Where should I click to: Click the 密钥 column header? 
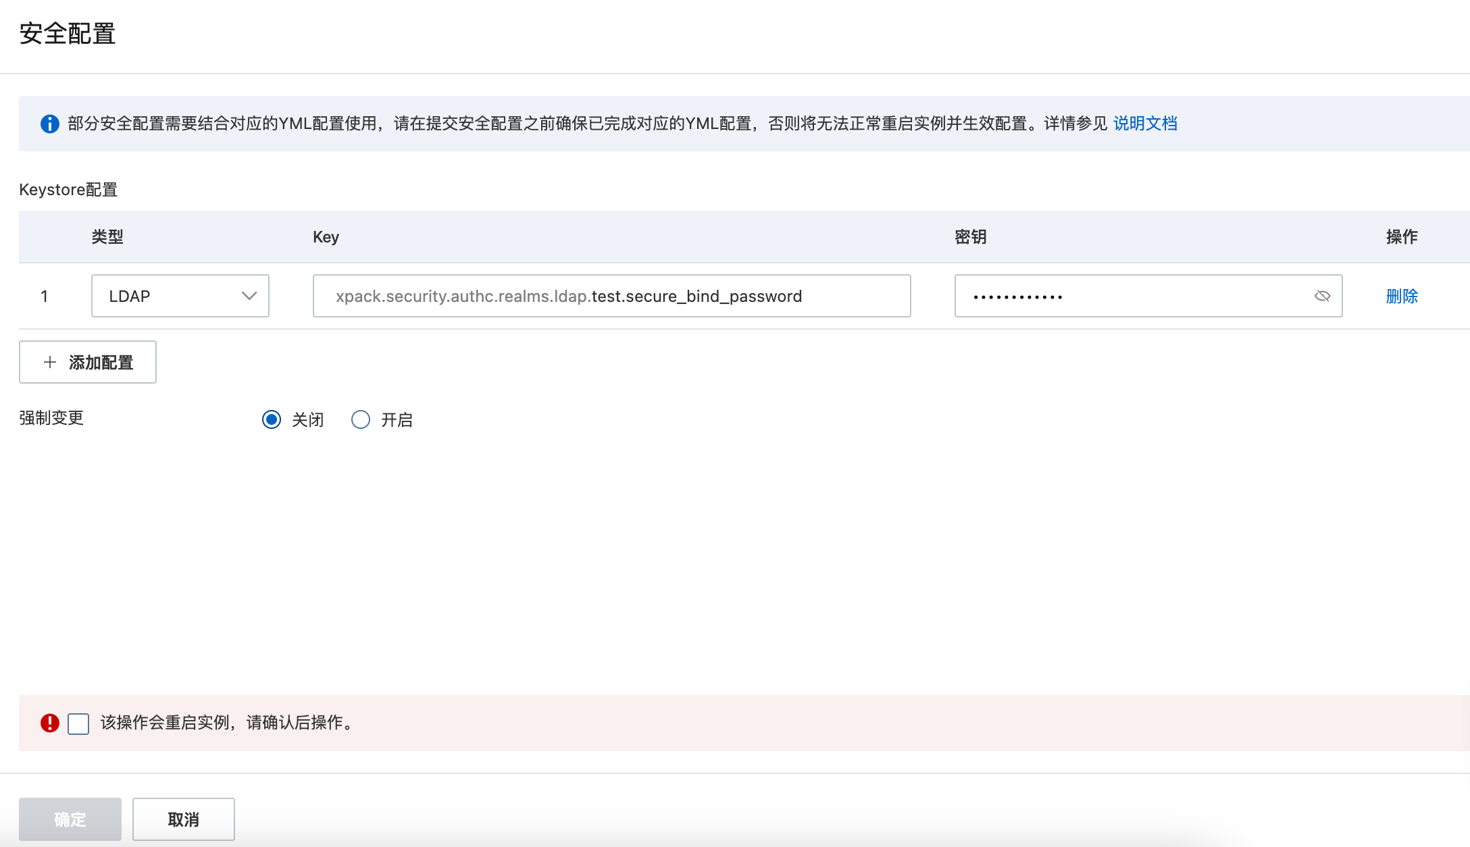click(x=970, y=237)
